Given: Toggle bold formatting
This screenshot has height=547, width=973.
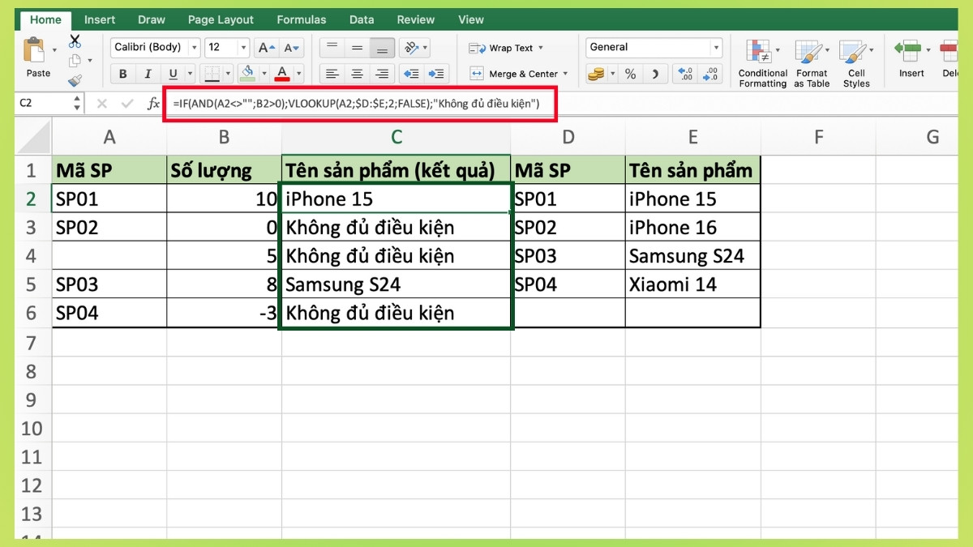Looking at the screenshot, I should [122, 74].
